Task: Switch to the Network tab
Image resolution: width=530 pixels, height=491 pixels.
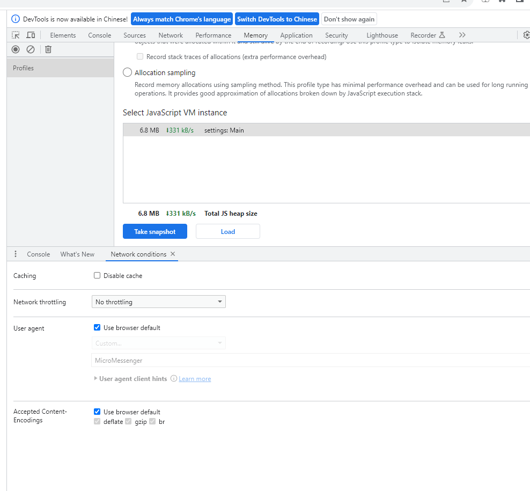Action: coord(171,35)
